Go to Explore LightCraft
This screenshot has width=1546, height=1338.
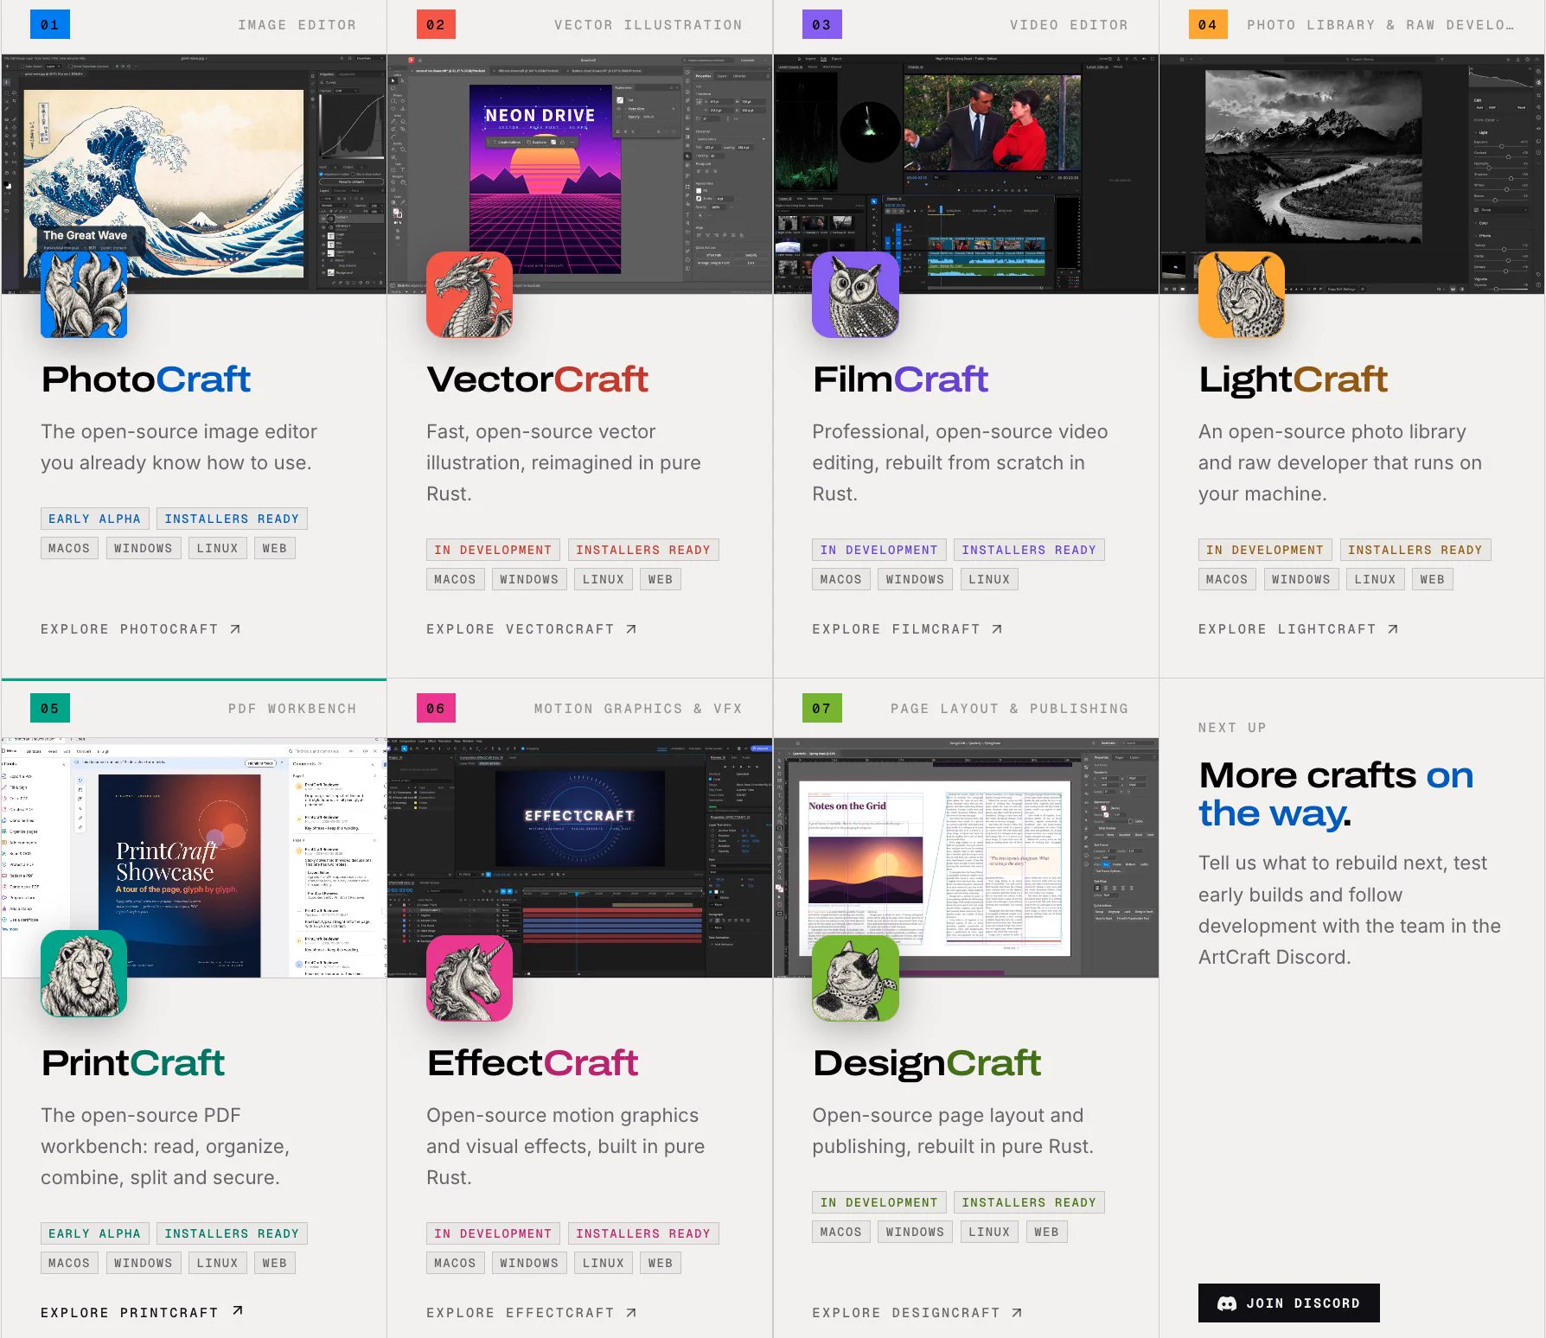point(1299,629)
